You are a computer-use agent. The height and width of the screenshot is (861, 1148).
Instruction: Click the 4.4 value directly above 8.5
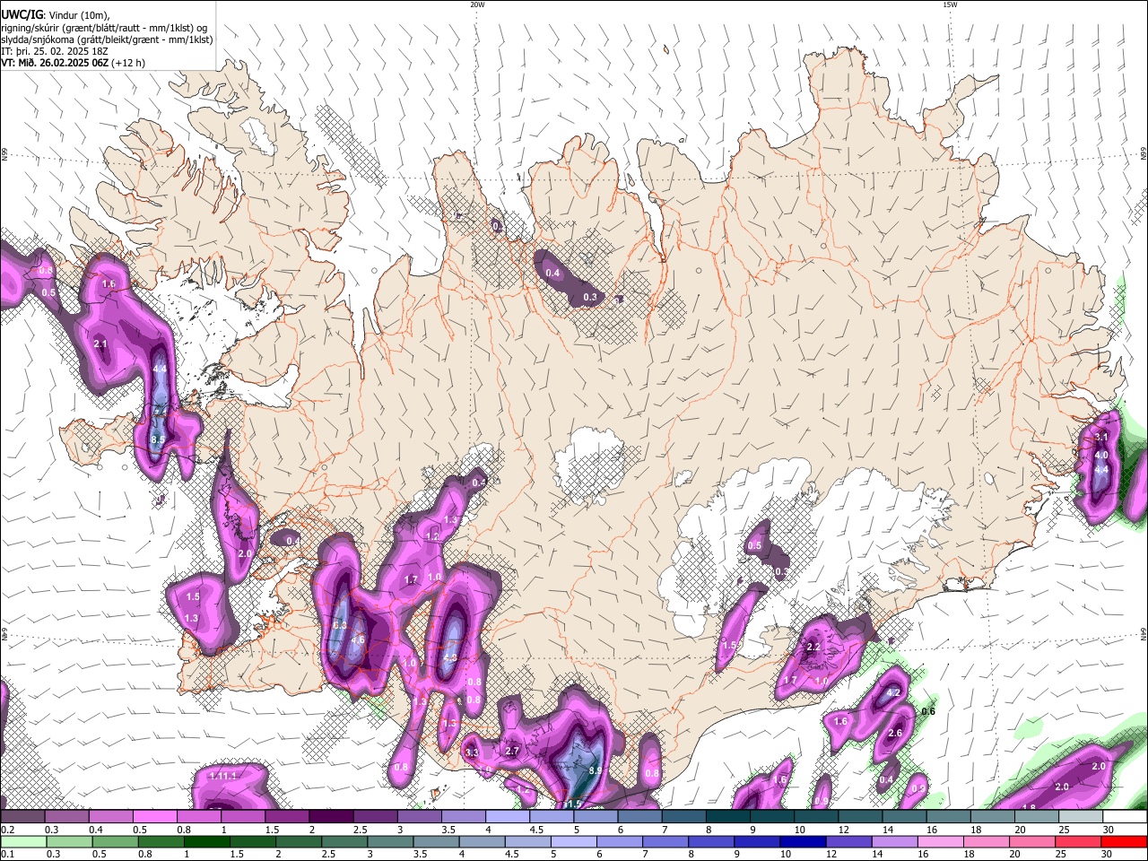pos(161,369)
